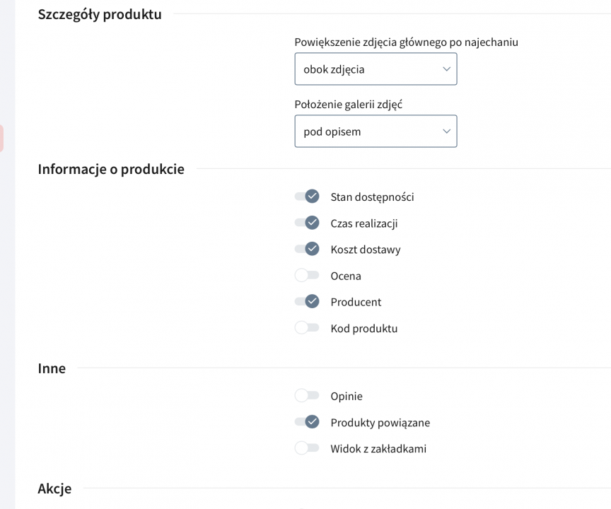Image resolution: width=611 pixels, height=509 pixels.
Task: Enable the Kod produktu switch
Action: 307,328
